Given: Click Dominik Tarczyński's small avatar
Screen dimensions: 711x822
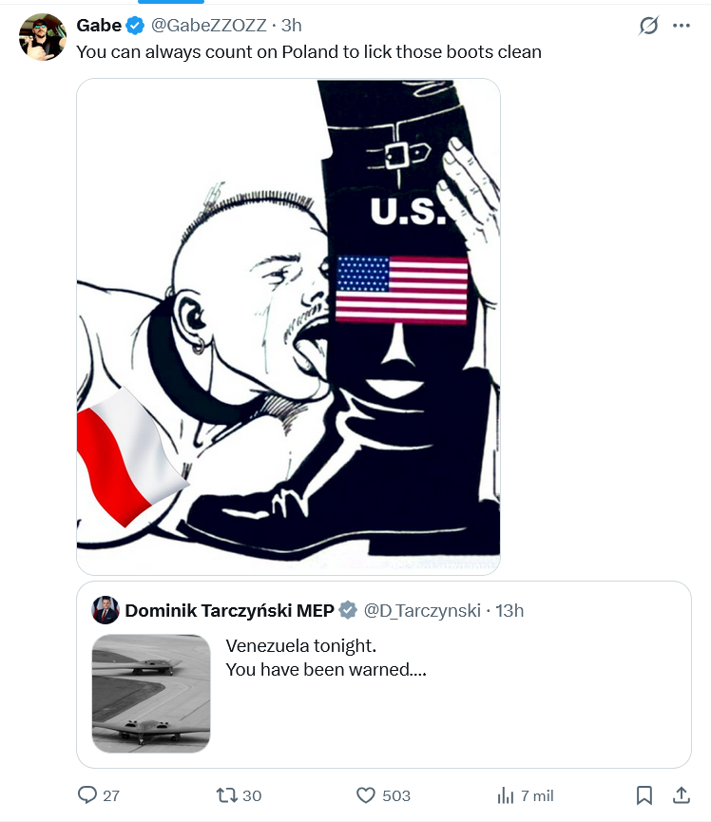Looking at the screenshot, I should coord(106,610).
